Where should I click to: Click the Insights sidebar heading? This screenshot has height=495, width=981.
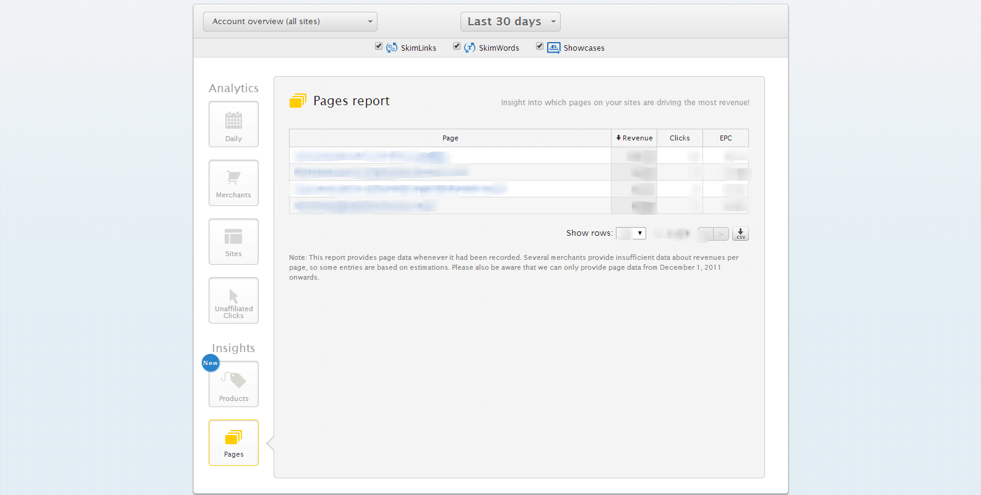pos(233,348)
